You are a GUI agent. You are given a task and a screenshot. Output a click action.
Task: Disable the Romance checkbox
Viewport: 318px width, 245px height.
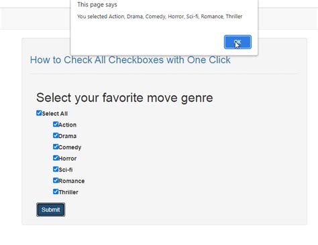(x=56, y=180)
